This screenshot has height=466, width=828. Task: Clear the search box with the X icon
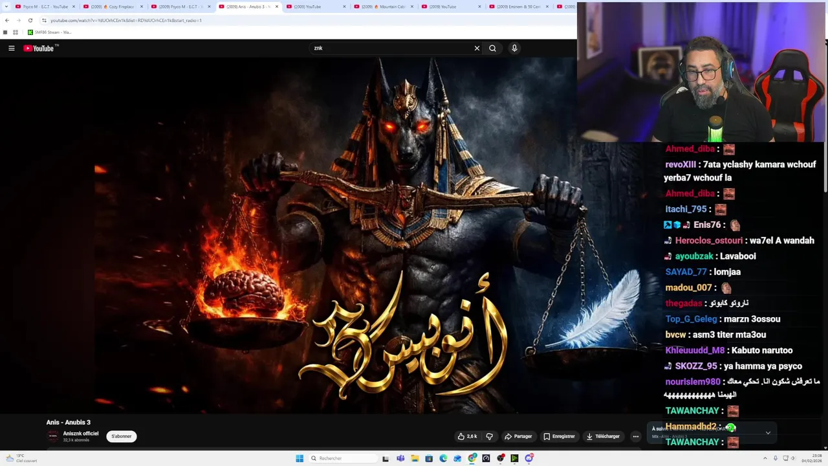point(477,48)
